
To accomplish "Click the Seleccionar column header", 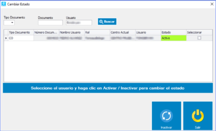I will click(x=199, y=33).
